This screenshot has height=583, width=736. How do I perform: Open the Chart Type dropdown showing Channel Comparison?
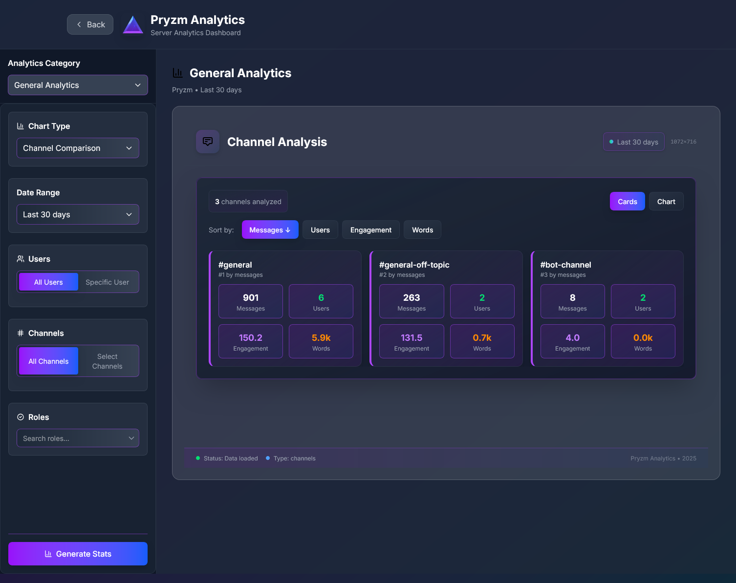click(78, 148)
